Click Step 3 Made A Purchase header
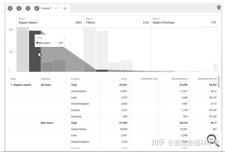Viewport: 225px width, 152px height. click(184, 21)
